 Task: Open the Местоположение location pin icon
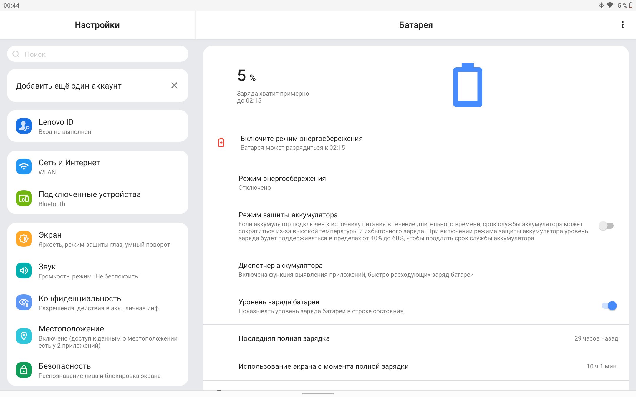pyautogui.click(x=24, y=336)
